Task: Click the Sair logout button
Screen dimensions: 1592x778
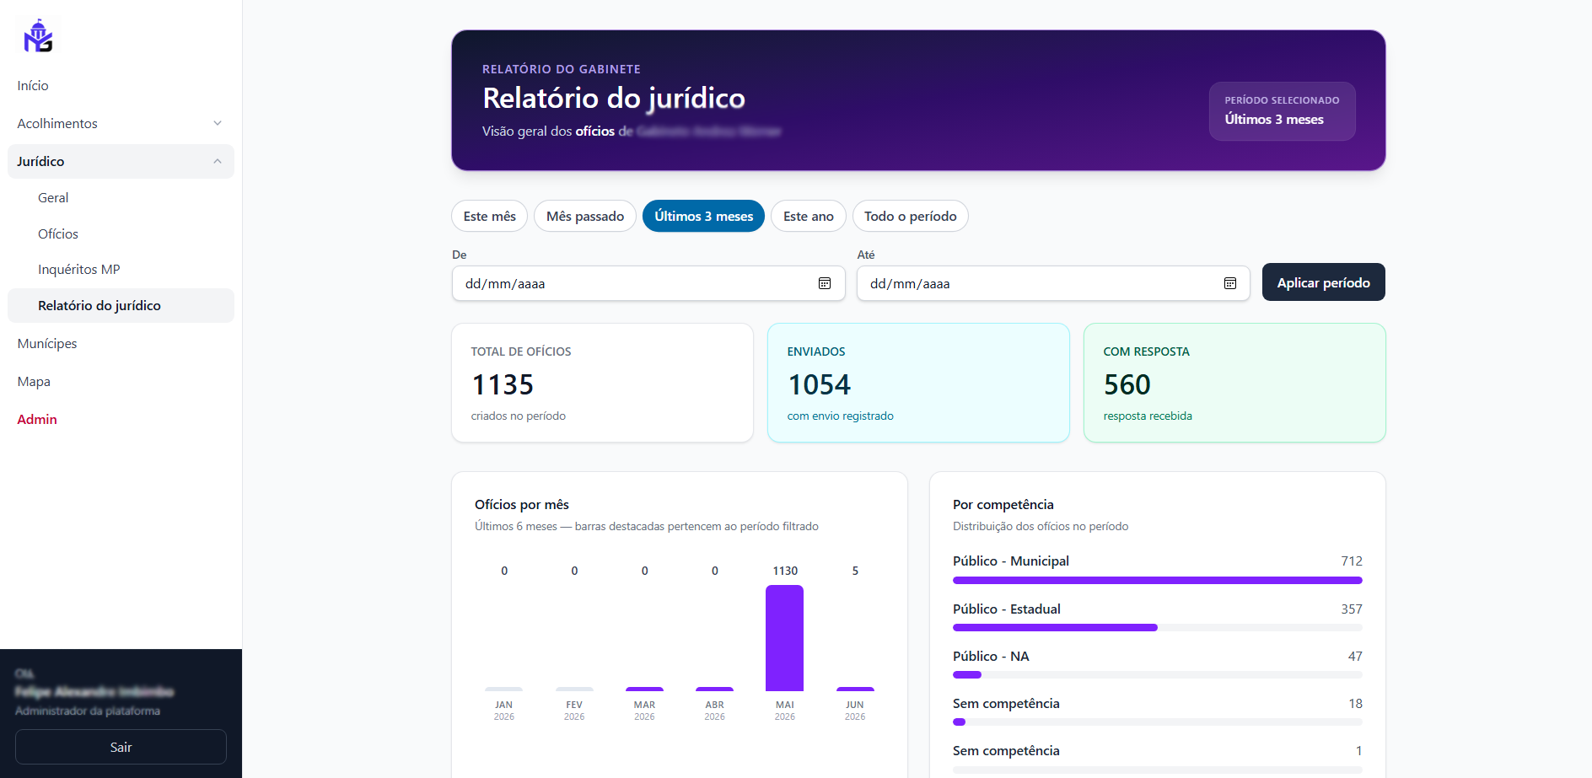Action: pyautogui.click(x=121, y=747)
